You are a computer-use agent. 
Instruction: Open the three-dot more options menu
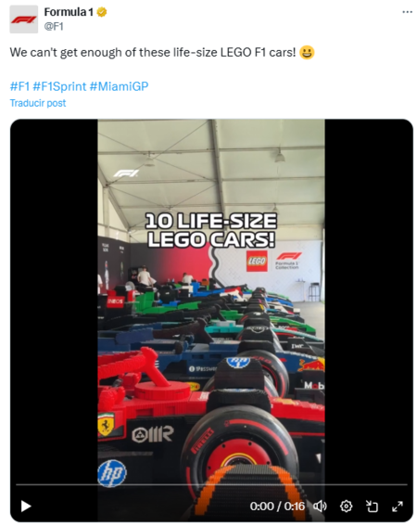(407, 12)
